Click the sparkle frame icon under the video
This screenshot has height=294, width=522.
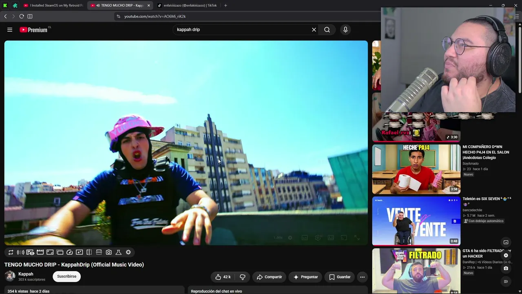(x=79, y=252)
